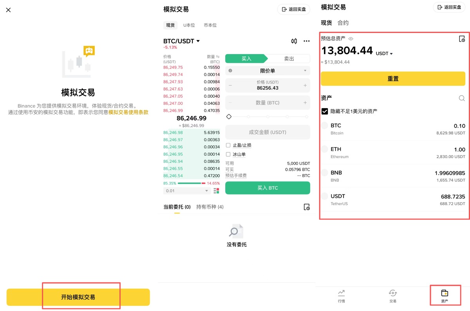Uncheck 隐藏不足1美元的资产
Viewport: 470px width, 311px height.
click(x=324, y=111)
